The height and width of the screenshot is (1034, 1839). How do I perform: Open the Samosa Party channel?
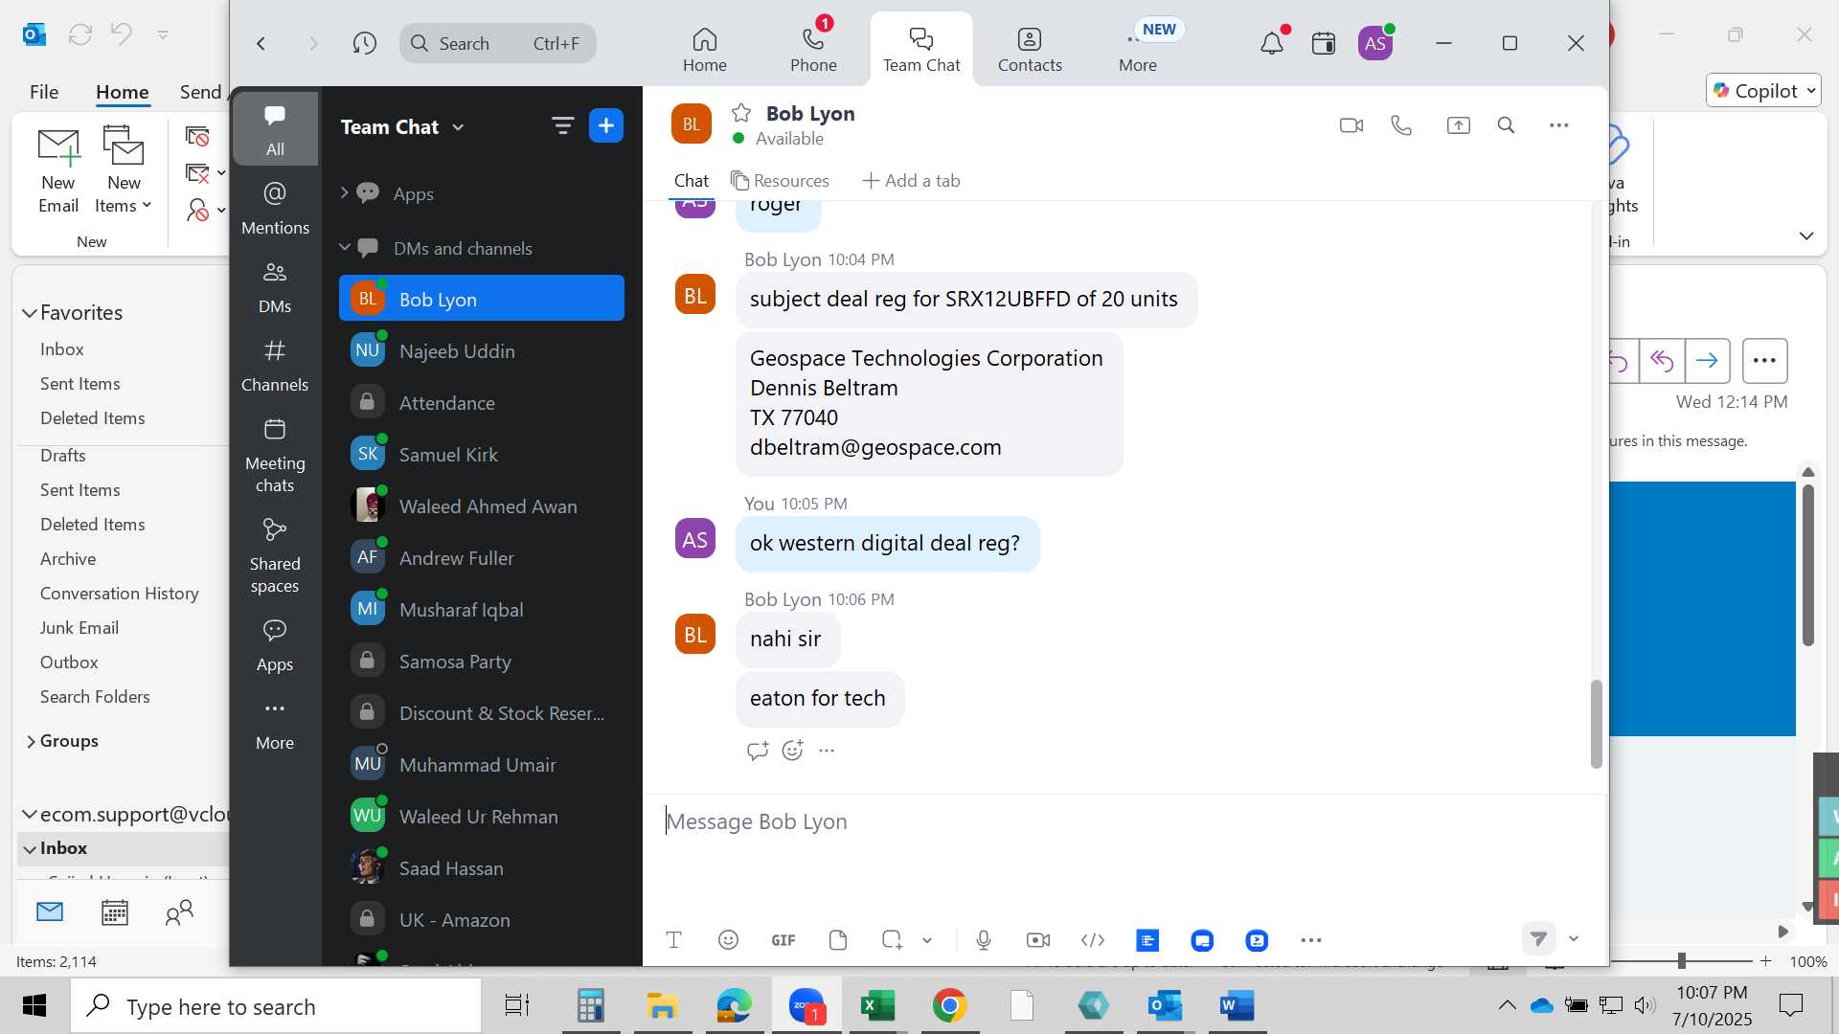click(482, 662)
